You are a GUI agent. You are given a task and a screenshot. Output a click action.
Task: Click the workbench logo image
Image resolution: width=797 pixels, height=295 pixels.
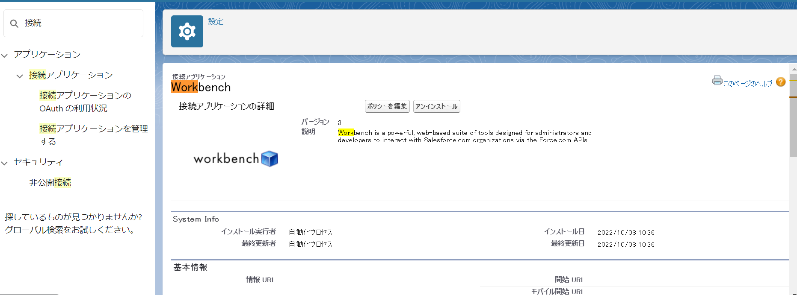pos(236,159)
